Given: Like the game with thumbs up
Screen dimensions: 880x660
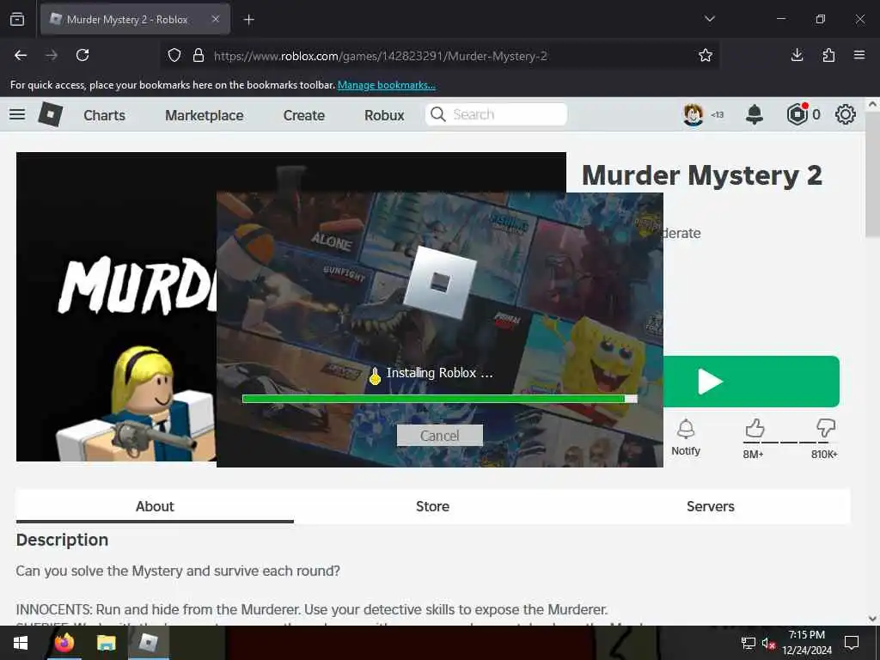Looking at the screenshot, I should point(755,429).
